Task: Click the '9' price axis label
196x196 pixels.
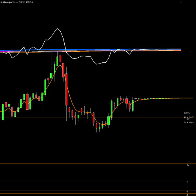Action: [x=187, y=182]
